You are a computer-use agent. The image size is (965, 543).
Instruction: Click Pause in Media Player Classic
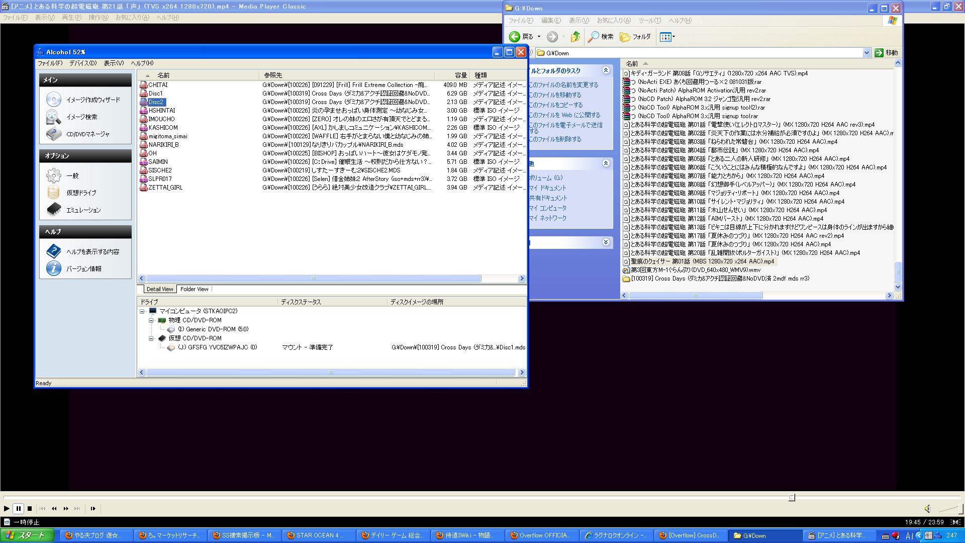point(18,508)
